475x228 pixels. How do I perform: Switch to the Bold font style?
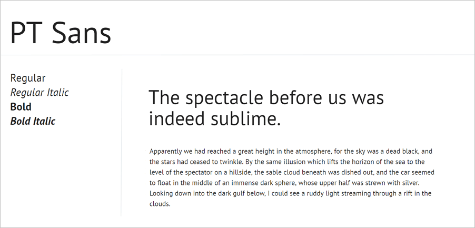point(21,107)
